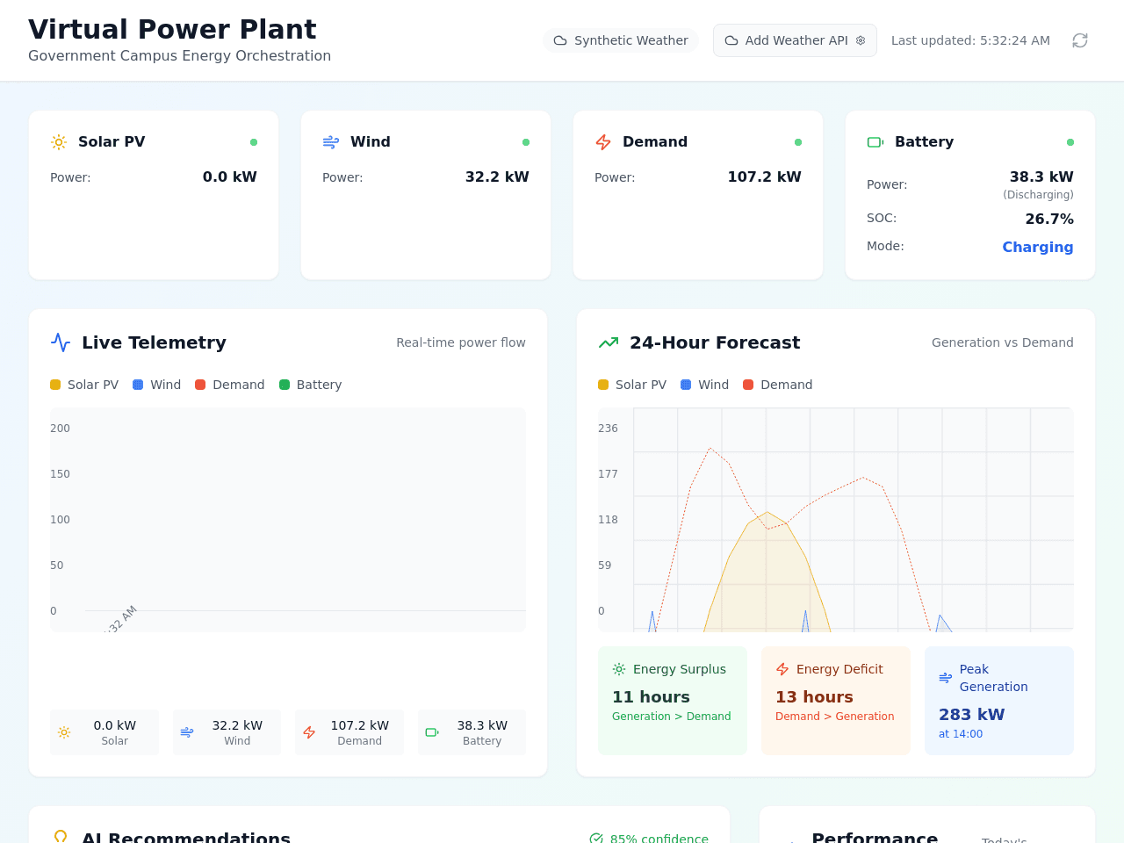Click the Government Campus Energy Orchestration subtitle
This screenshot has width=1124, height=843.
(x=179, y=56)
